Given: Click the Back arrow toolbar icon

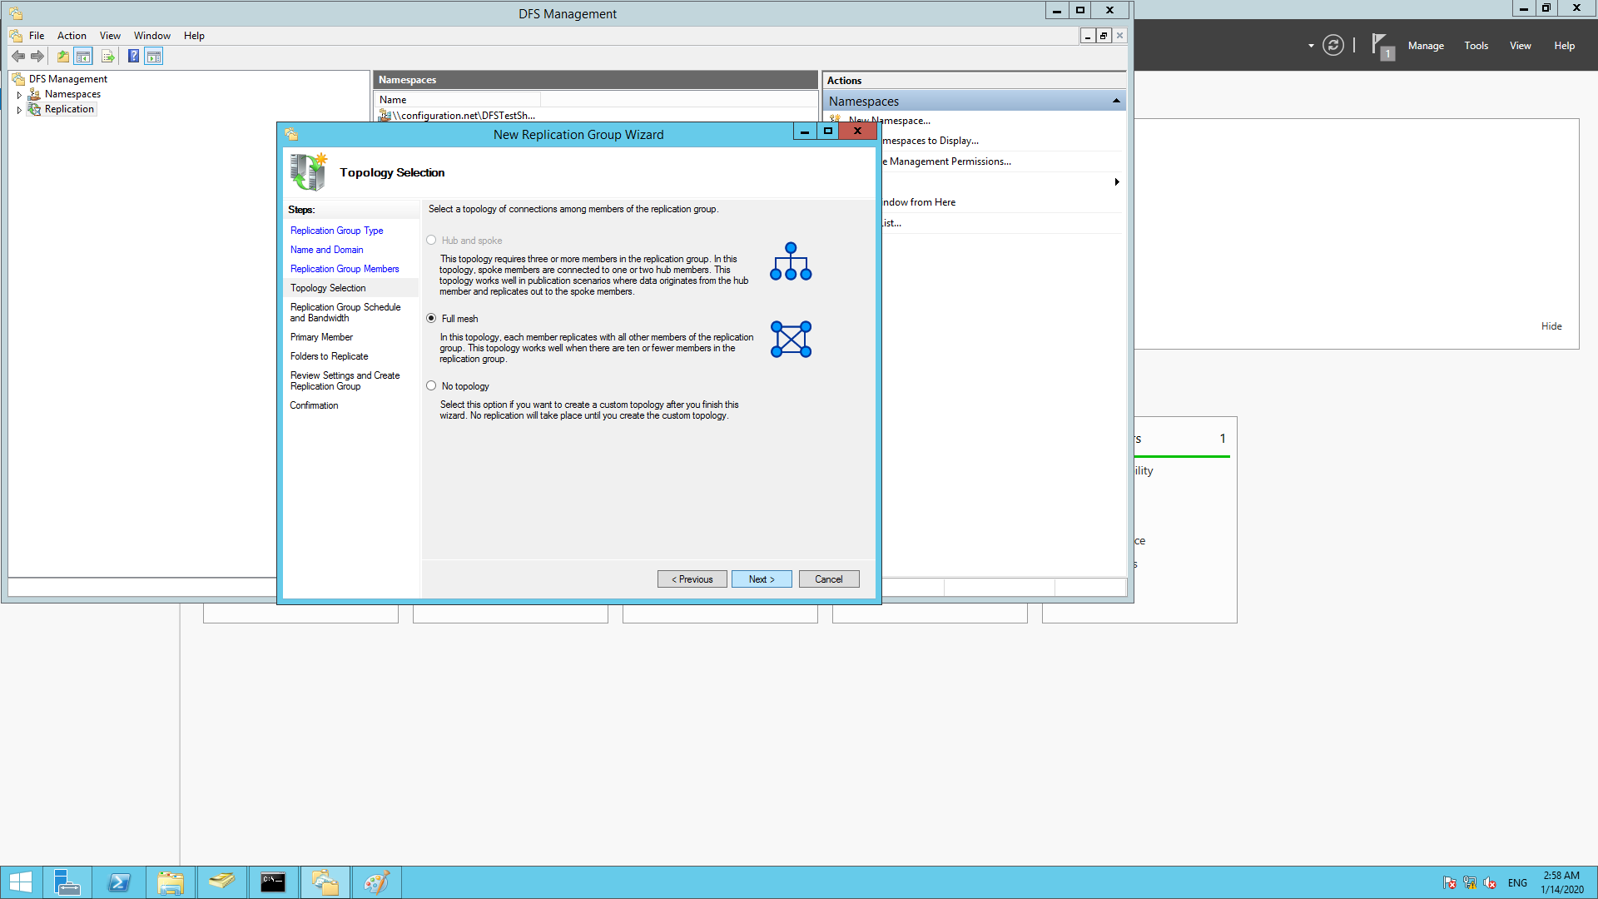Looking at the screenshot, I should tap(18, 57).
